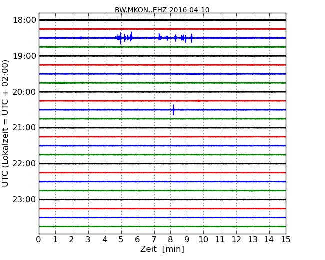Click the x-axis tick label 13
This screenshot has height=260, width=325.
[253, 240]
